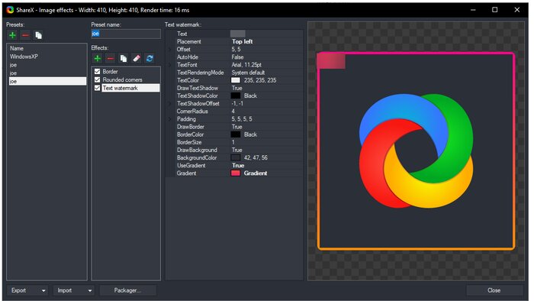
Task: Click the Padding value 5, 5, 5, 5
Action: (x=242, y=119)
